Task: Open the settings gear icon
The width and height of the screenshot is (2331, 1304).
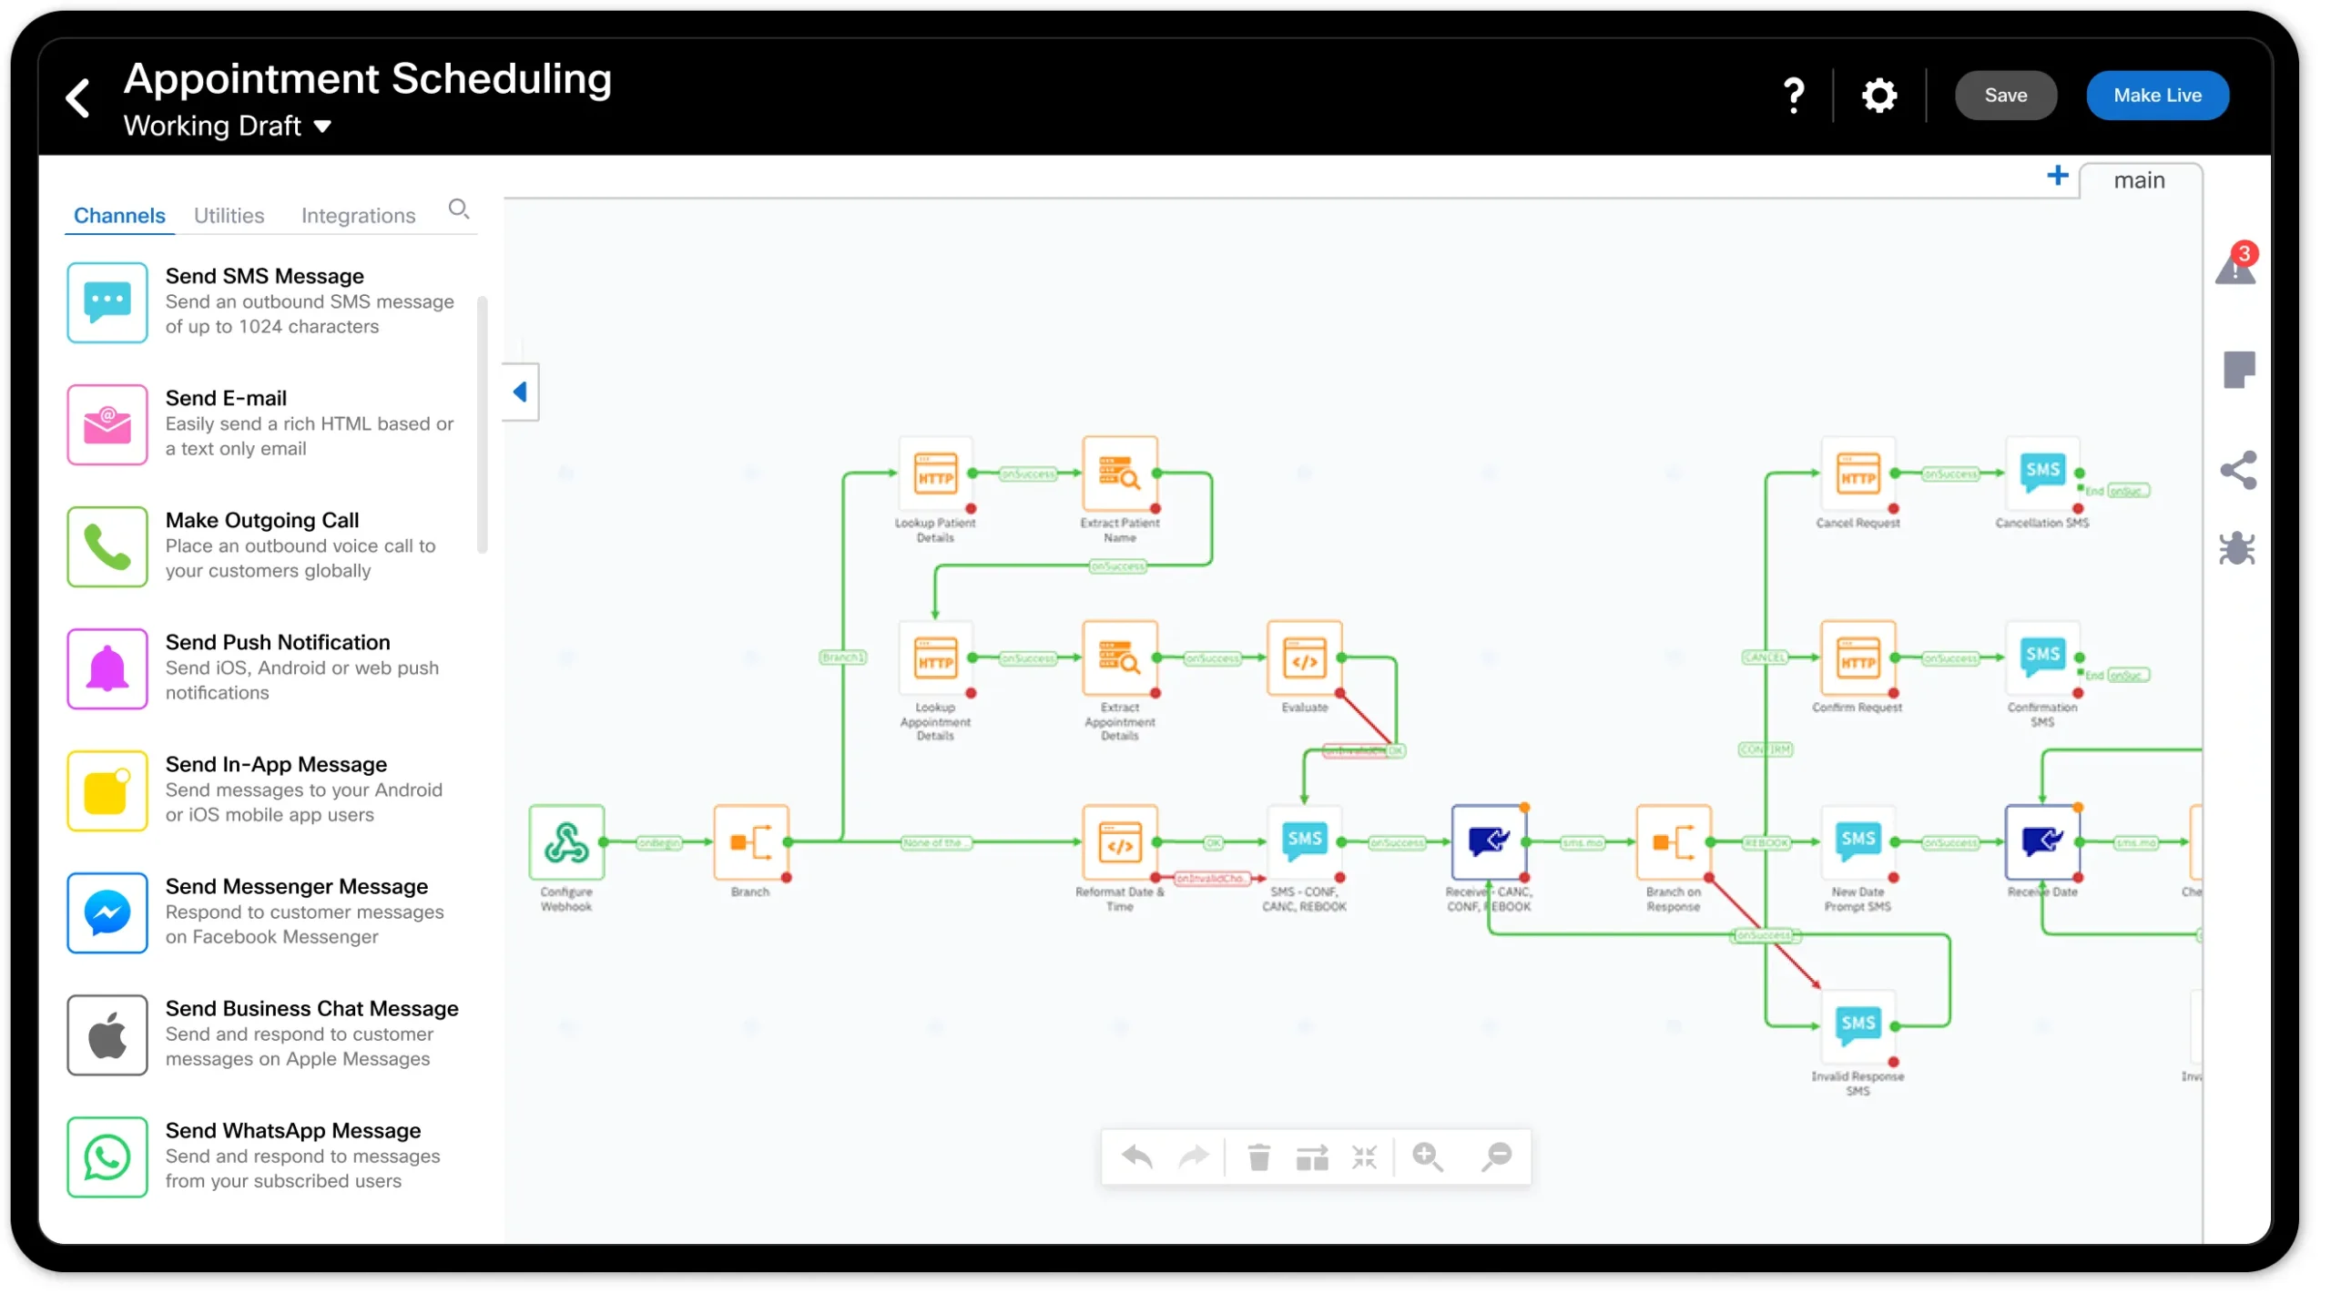Action: pyautogui.click(x=1878, y=96)
